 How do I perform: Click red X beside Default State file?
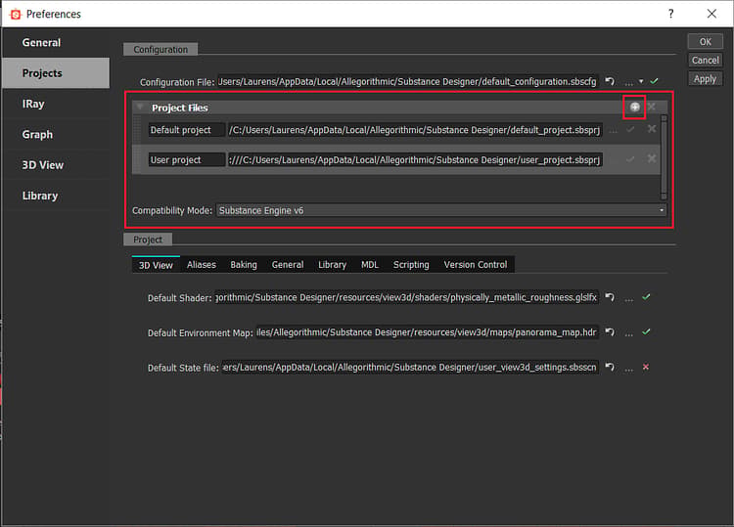pos(646,367)
